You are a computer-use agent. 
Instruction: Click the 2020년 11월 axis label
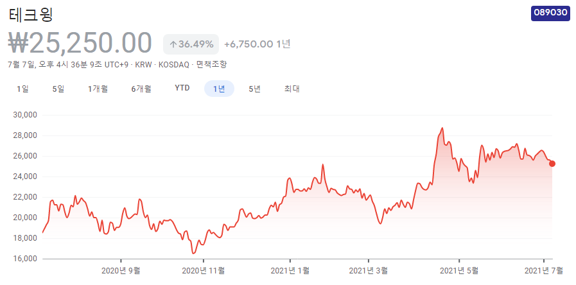pos(203,271)
